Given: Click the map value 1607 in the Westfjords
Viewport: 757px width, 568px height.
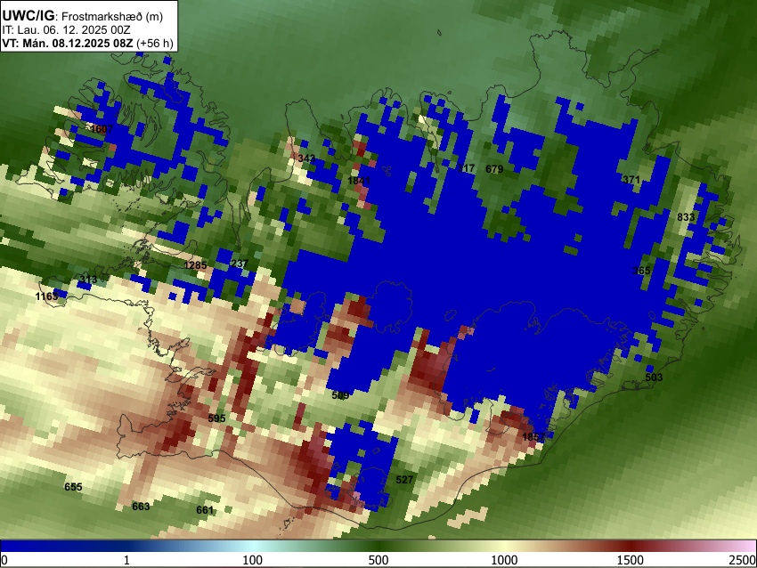Looking at the screenshot, I should 102,129.
